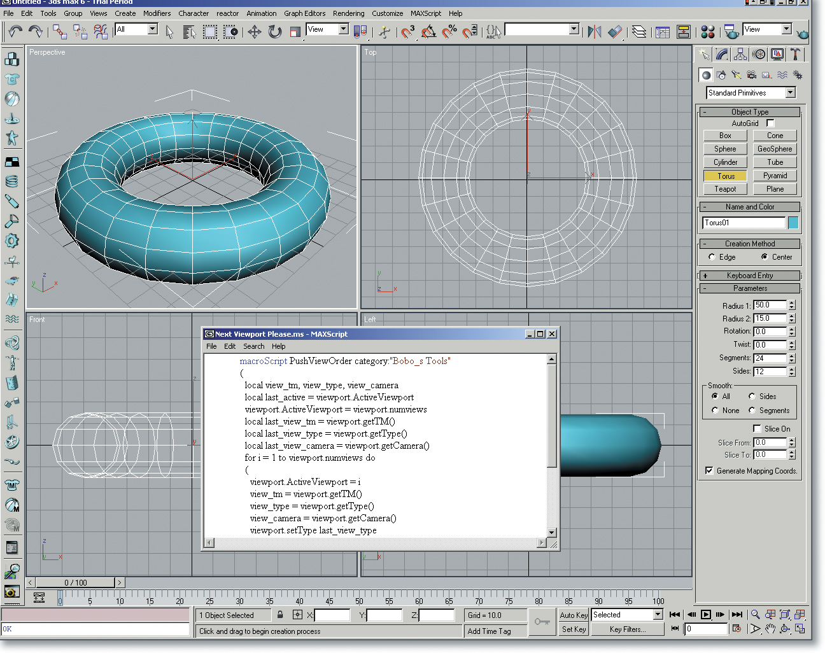Open the Motion command panel tab

click(759, 55)
